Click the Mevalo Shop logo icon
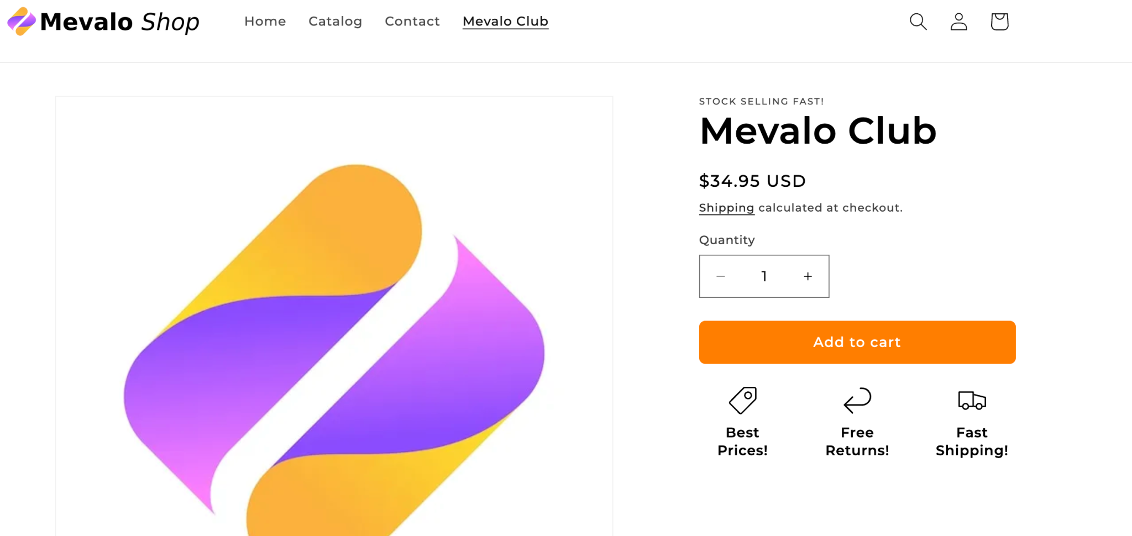Viewport: 1132px width, 536px height. pyautogui.click(x=20, y=21)
